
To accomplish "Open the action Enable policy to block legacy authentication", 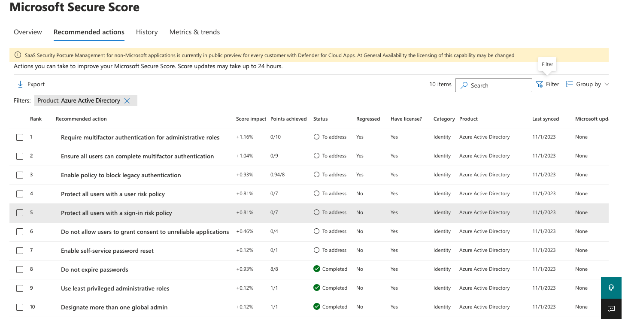I will pos(121,175).
